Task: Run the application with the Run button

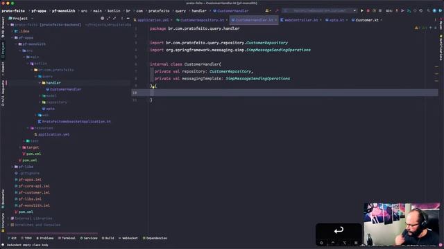Action: click(x=362, y=11)
